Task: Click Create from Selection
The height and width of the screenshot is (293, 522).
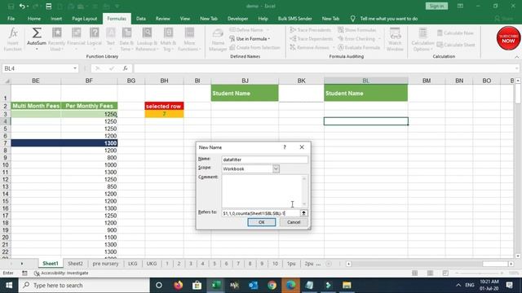Action: coord(255,47)
